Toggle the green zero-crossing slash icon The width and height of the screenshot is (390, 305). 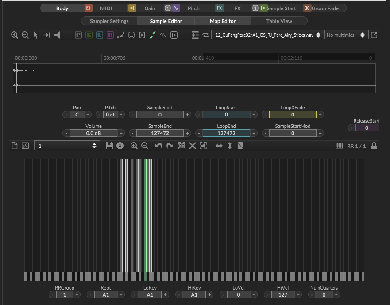click(153, 35)
